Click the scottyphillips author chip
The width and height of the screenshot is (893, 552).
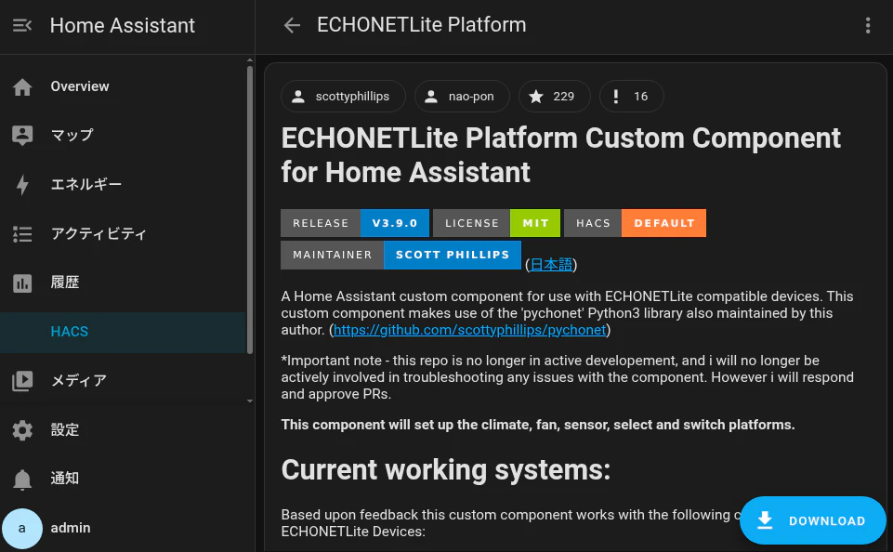pyautogui.click(x=343, y=97)
